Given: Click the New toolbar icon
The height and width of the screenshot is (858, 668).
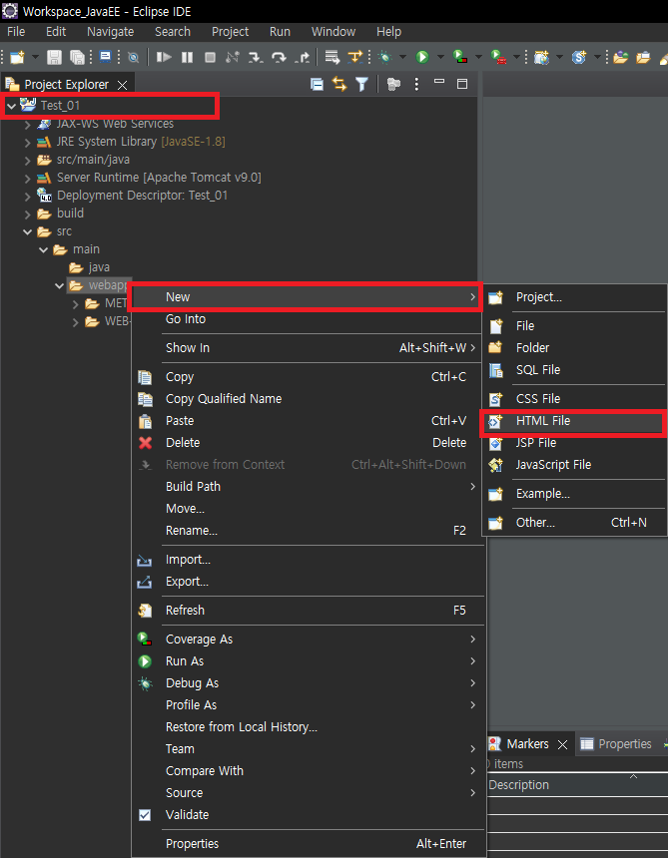Looking at the screenshot, I should 18,57.
